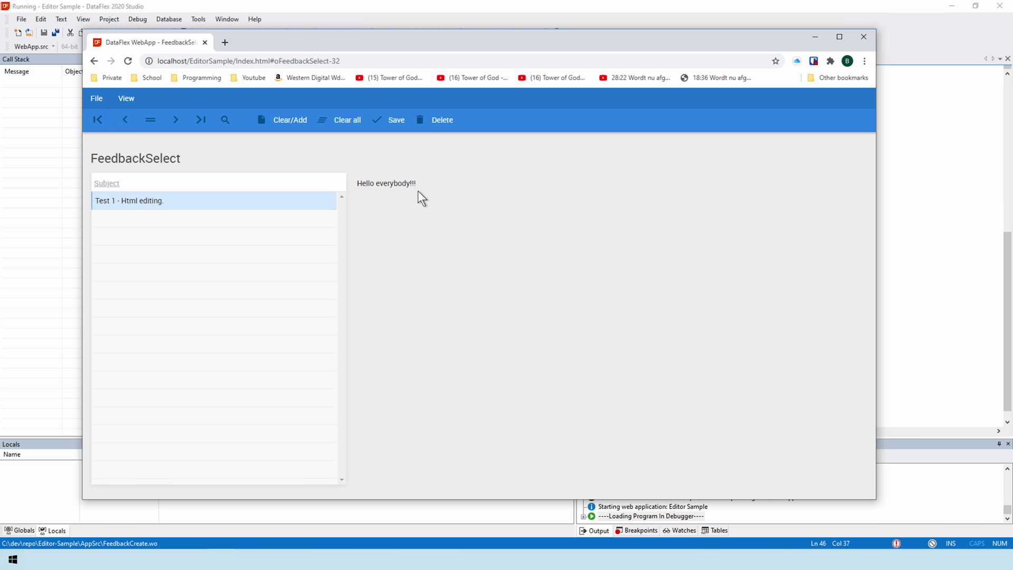Open the browser extensions puzzle icon
Viewport: 1013px width, 570px height.
pyautogui.click(x=830, y=61)
